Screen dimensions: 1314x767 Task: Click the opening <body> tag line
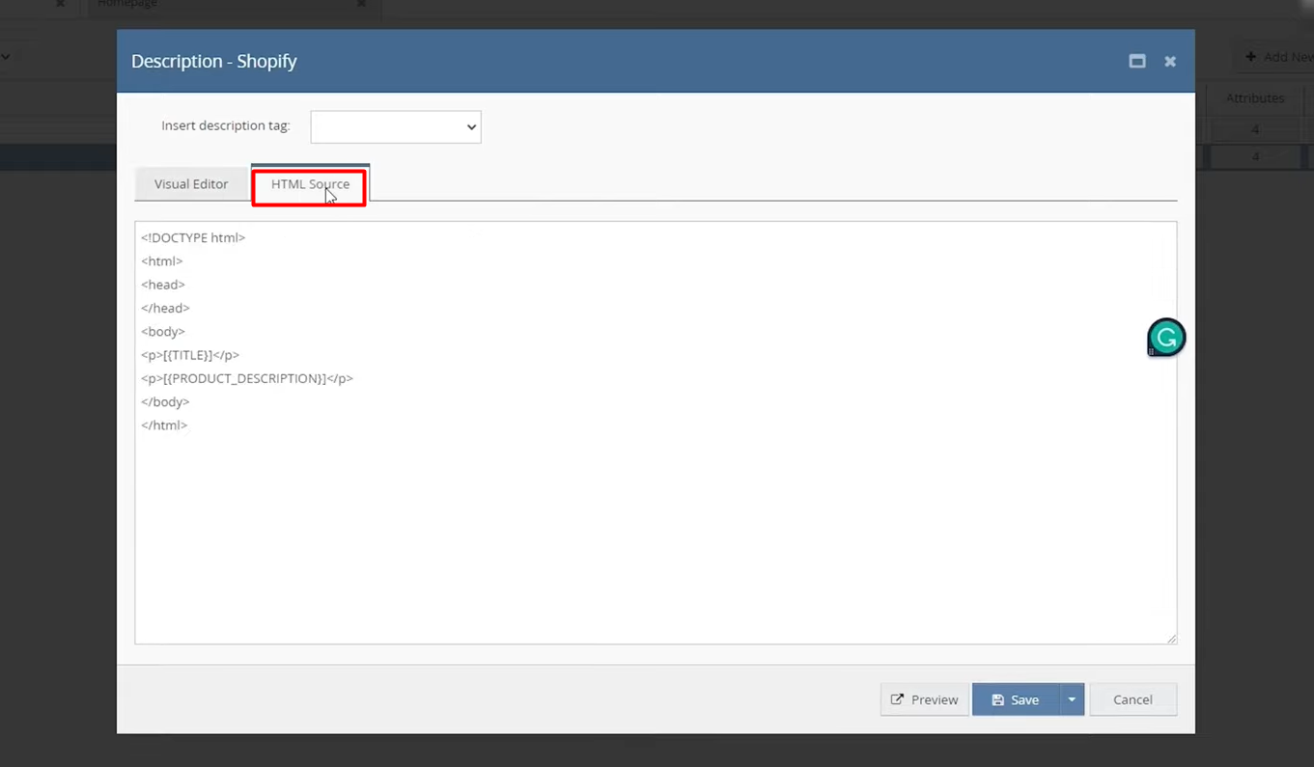point(163,331)
